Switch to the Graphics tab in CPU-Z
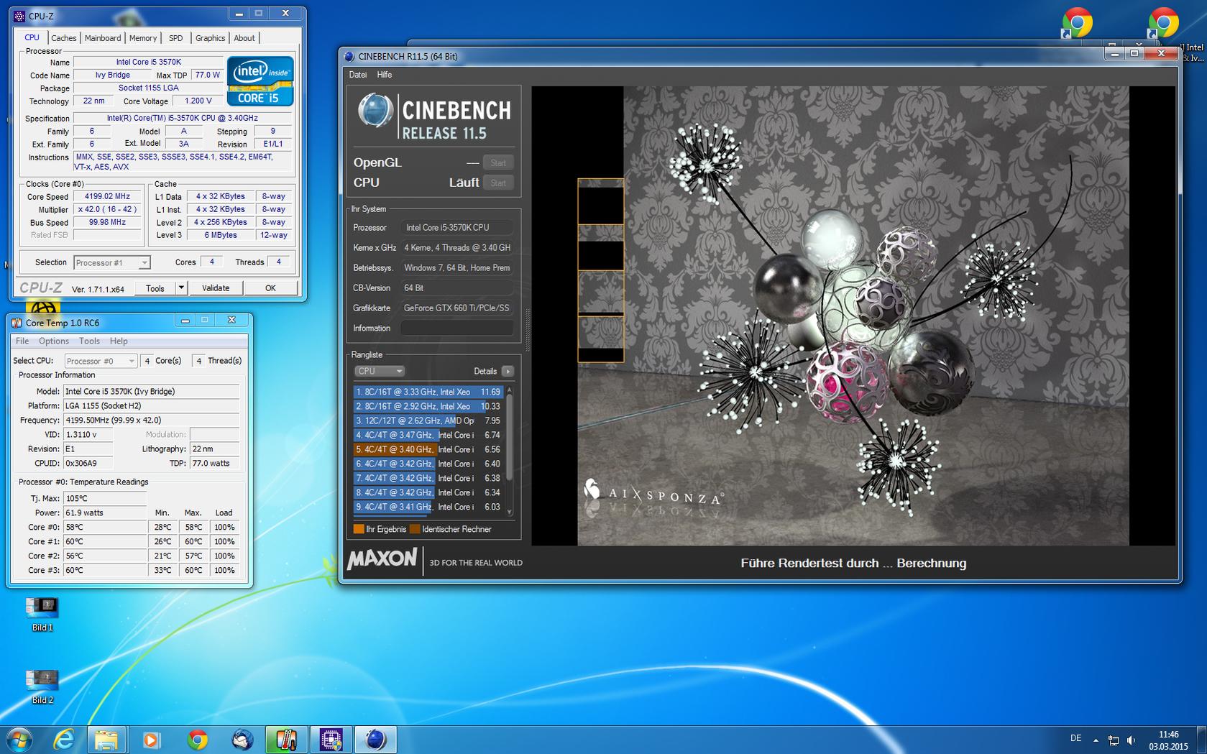Viewport: 1207px width, 754px height. (x=210, y=38)
